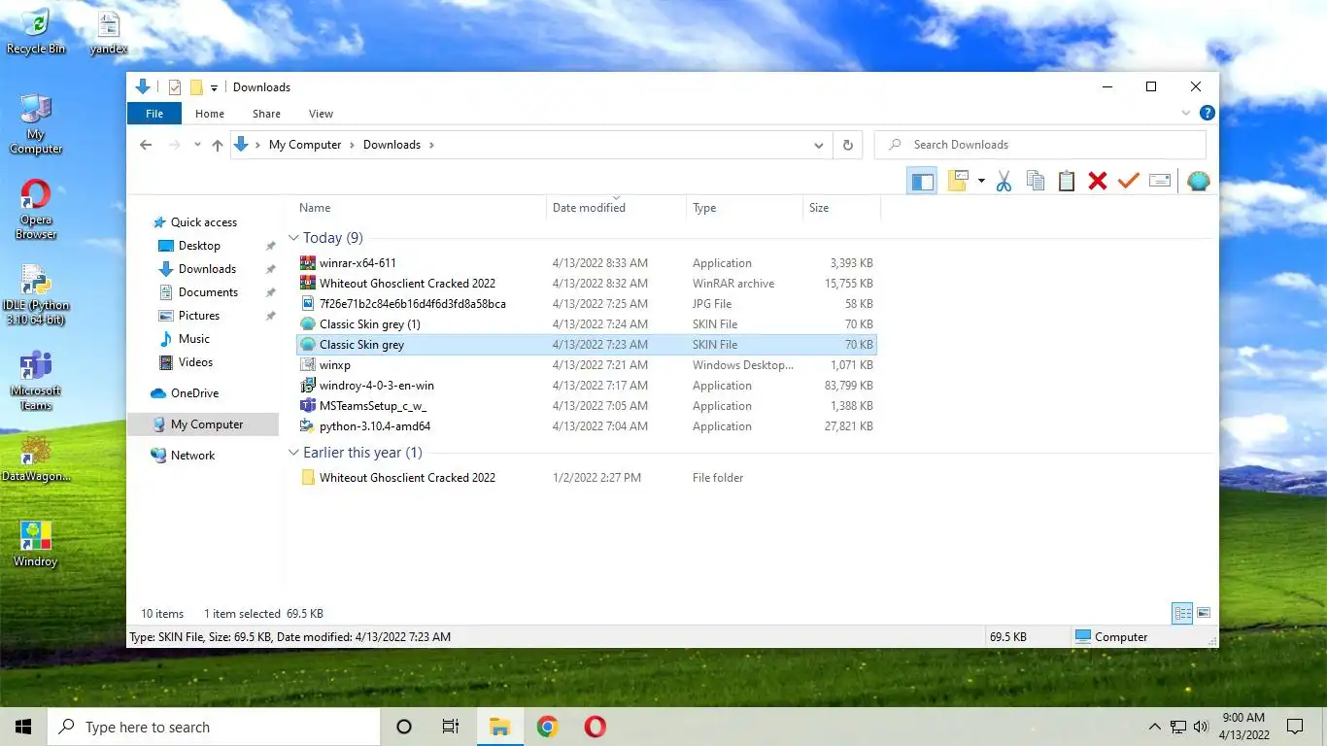The image size is (1327, 746).
Task: Select the MSTeamsSetup_c_w_ file
Action: pos(587,406)
